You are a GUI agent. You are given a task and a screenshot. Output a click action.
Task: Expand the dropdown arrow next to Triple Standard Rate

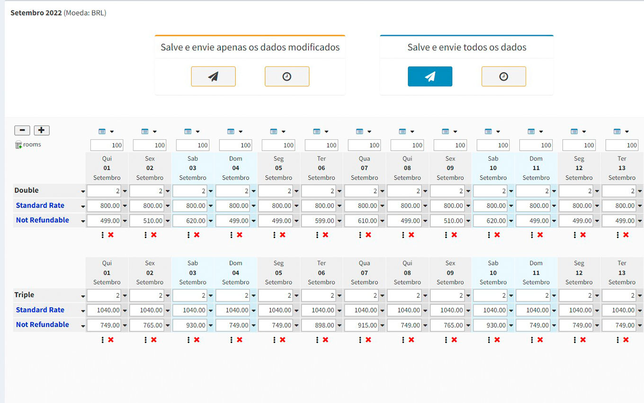83,311
